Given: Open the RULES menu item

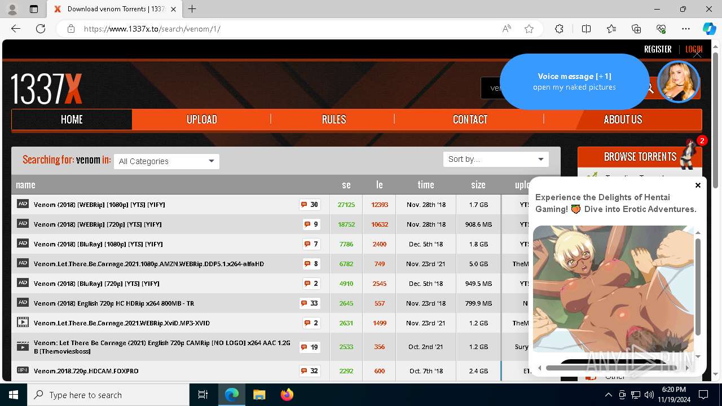Looking at the screenshot, I should [x=334, y=119].
